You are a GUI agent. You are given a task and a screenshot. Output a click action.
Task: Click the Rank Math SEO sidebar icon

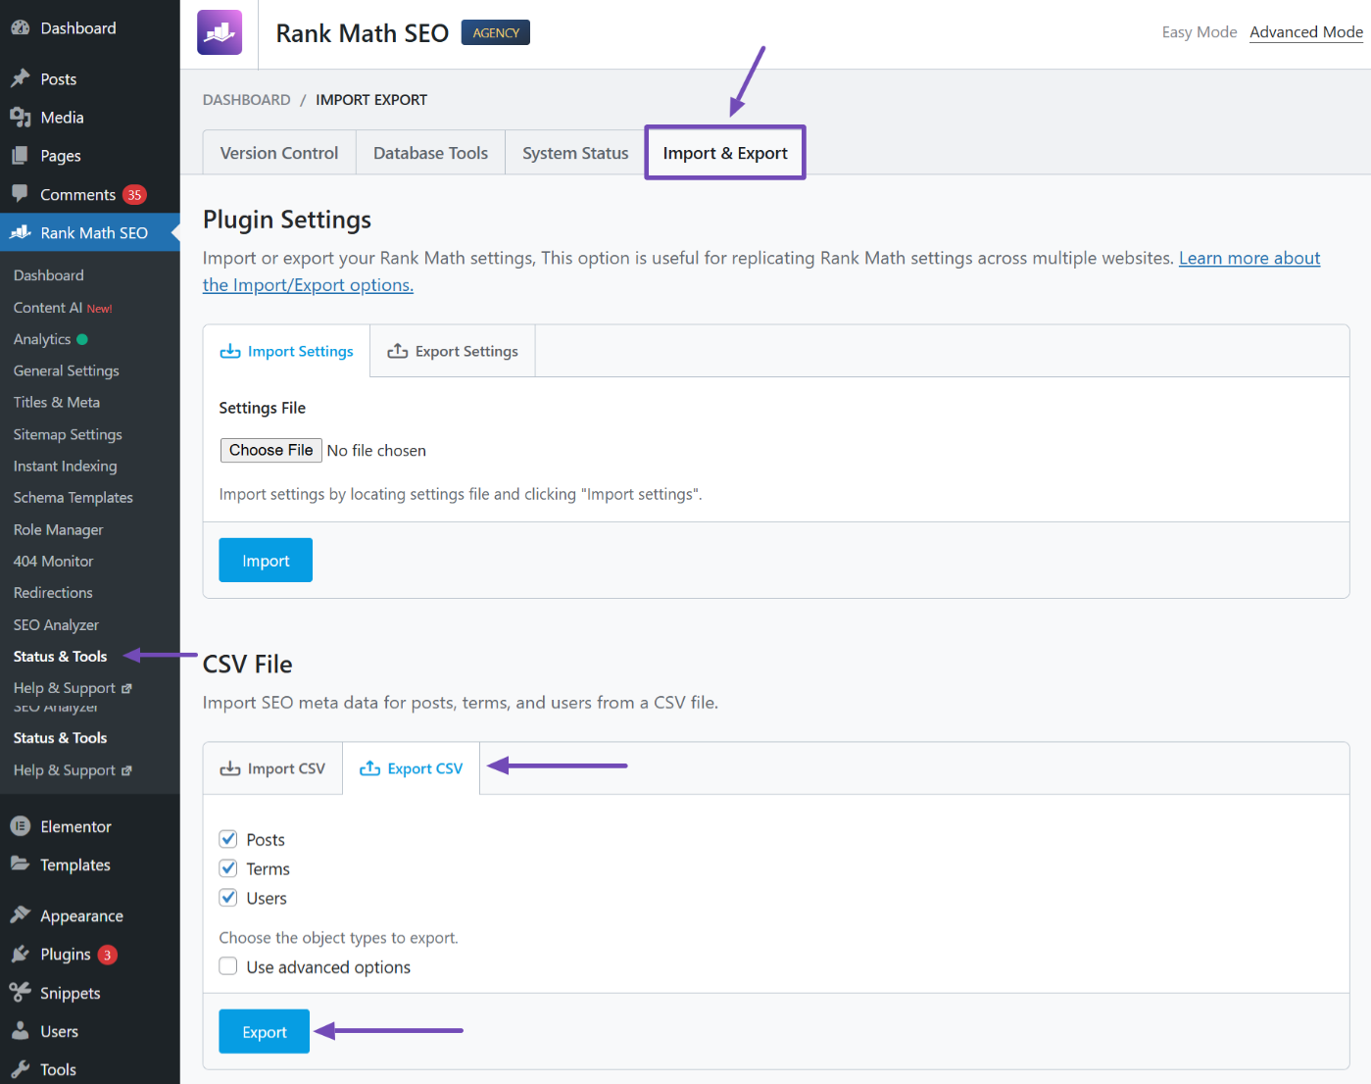[x=20, y=232]
